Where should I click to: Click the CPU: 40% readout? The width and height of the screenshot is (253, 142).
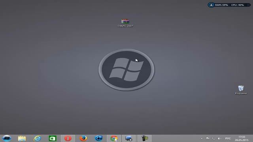click(x=237, y=5)
